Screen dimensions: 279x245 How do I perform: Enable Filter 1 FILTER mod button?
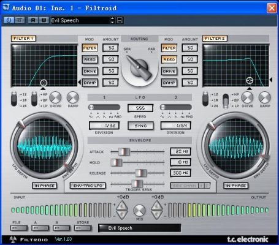point(90,48)
